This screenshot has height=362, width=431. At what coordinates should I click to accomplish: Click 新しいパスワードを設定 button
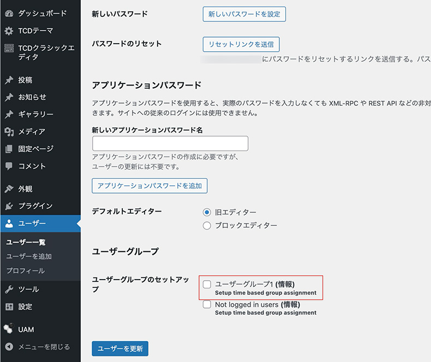[x=244, y=14]
